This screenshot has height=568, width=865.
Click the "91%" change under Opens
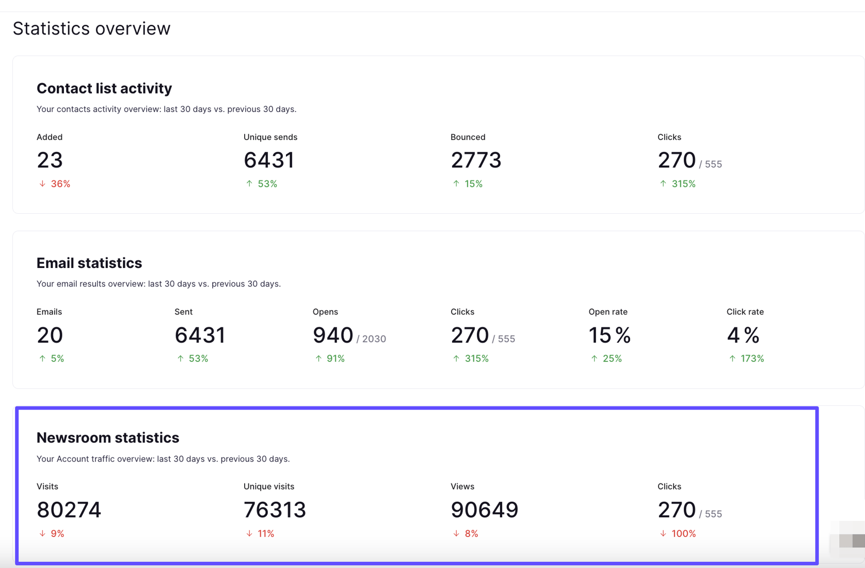335,358
